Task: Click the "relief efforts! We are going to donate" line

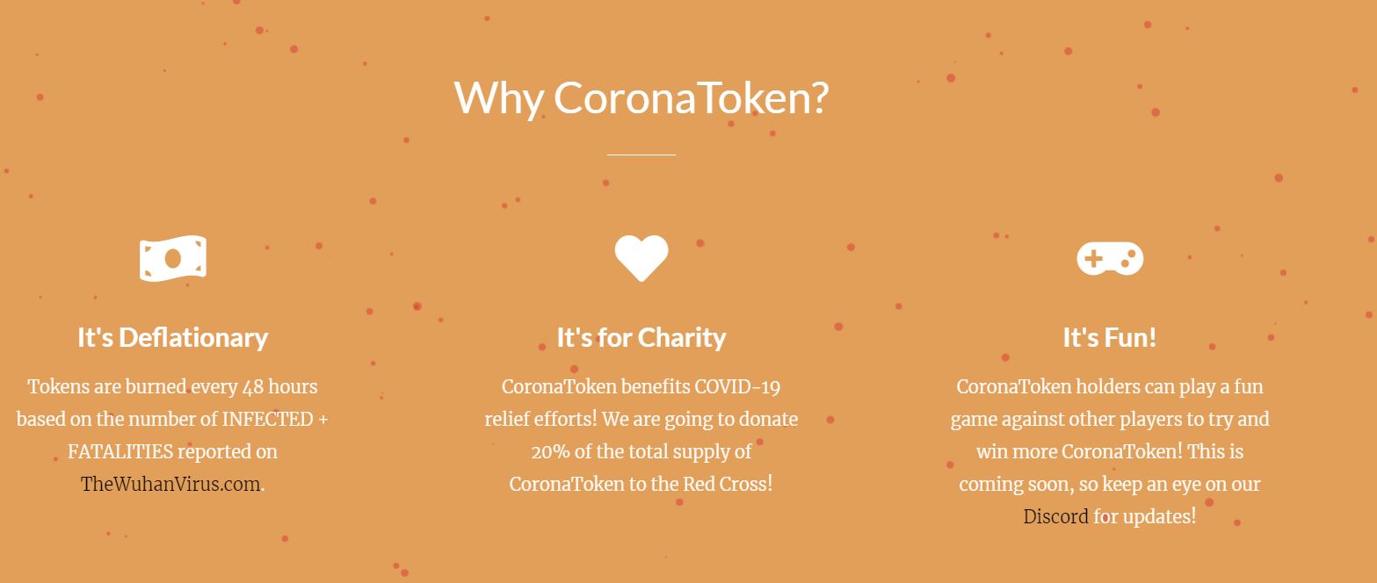Action: pyautogui.click(x=641, y=419)
